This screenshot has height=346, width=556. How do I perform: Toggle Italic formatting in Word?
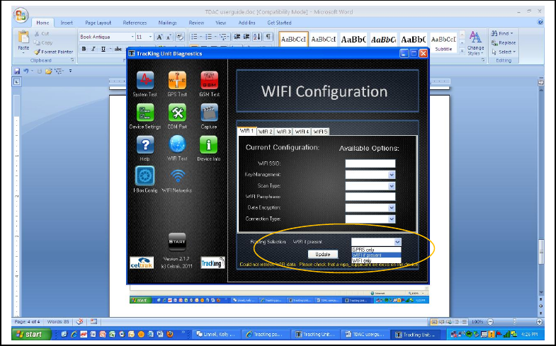coord(93,49)
